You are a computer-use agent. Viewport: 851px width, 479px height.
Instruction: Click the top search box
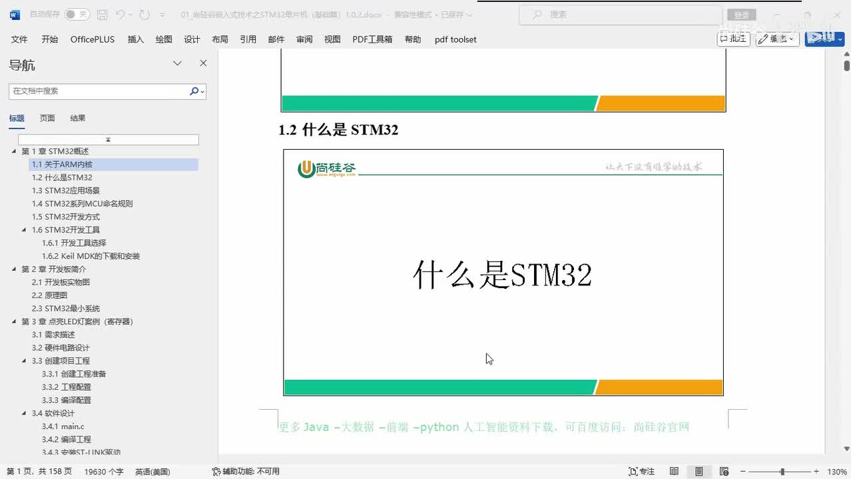click(621, 15)
